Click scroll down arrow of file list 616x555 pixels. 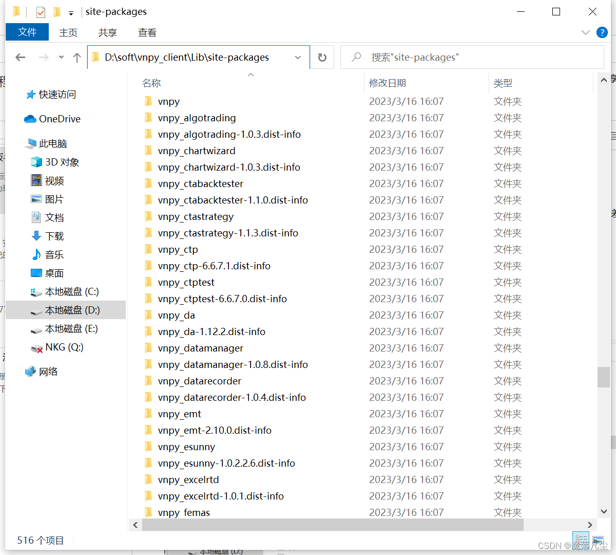tap(604, 511)
